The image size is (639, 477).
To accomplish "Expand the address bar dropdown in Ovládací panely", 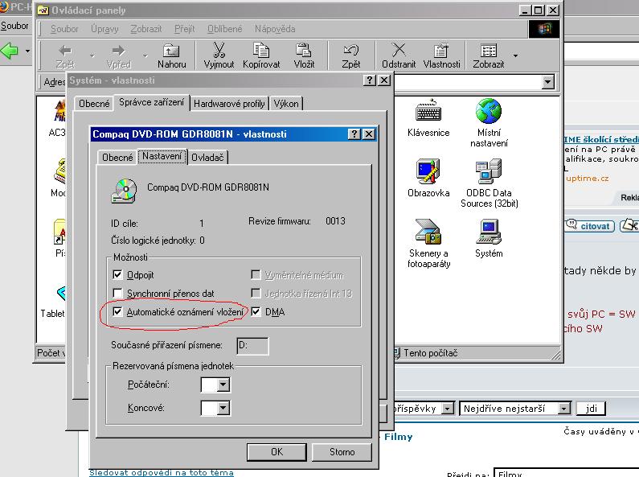I will coord(548,82).
